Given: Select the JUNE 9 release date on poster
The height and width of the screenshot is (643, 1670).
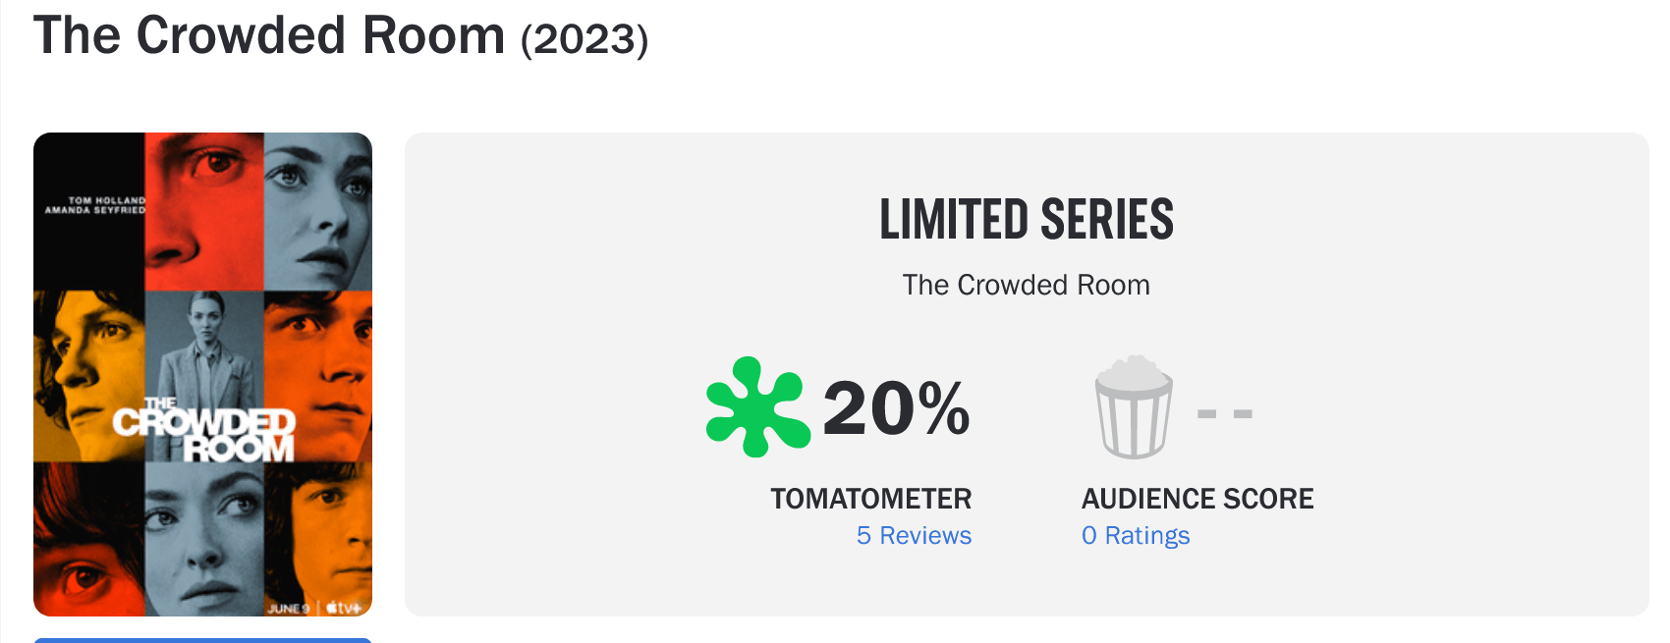Looking at the screenshot, I should [288, 609].
